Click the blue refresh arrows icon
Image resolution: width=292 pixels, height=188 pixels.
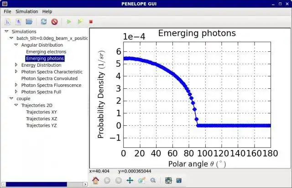[44, 21]
